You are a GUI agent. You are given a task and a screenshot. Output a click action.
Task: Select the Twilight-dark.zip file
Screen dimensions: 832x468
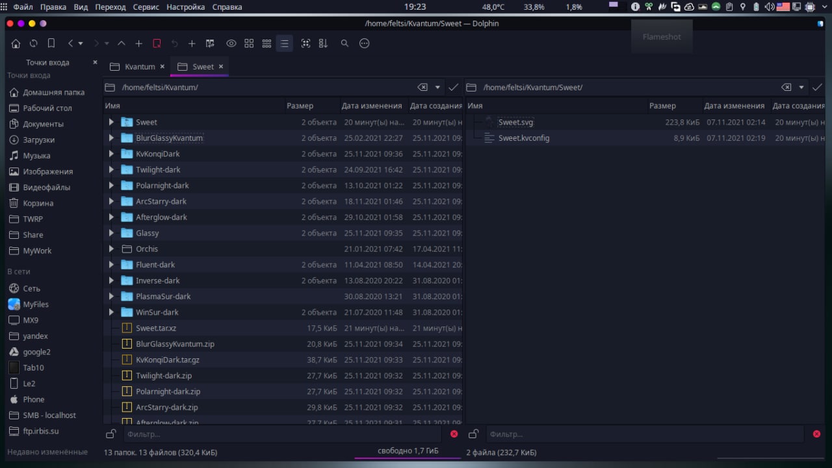(x=163, y=376)
